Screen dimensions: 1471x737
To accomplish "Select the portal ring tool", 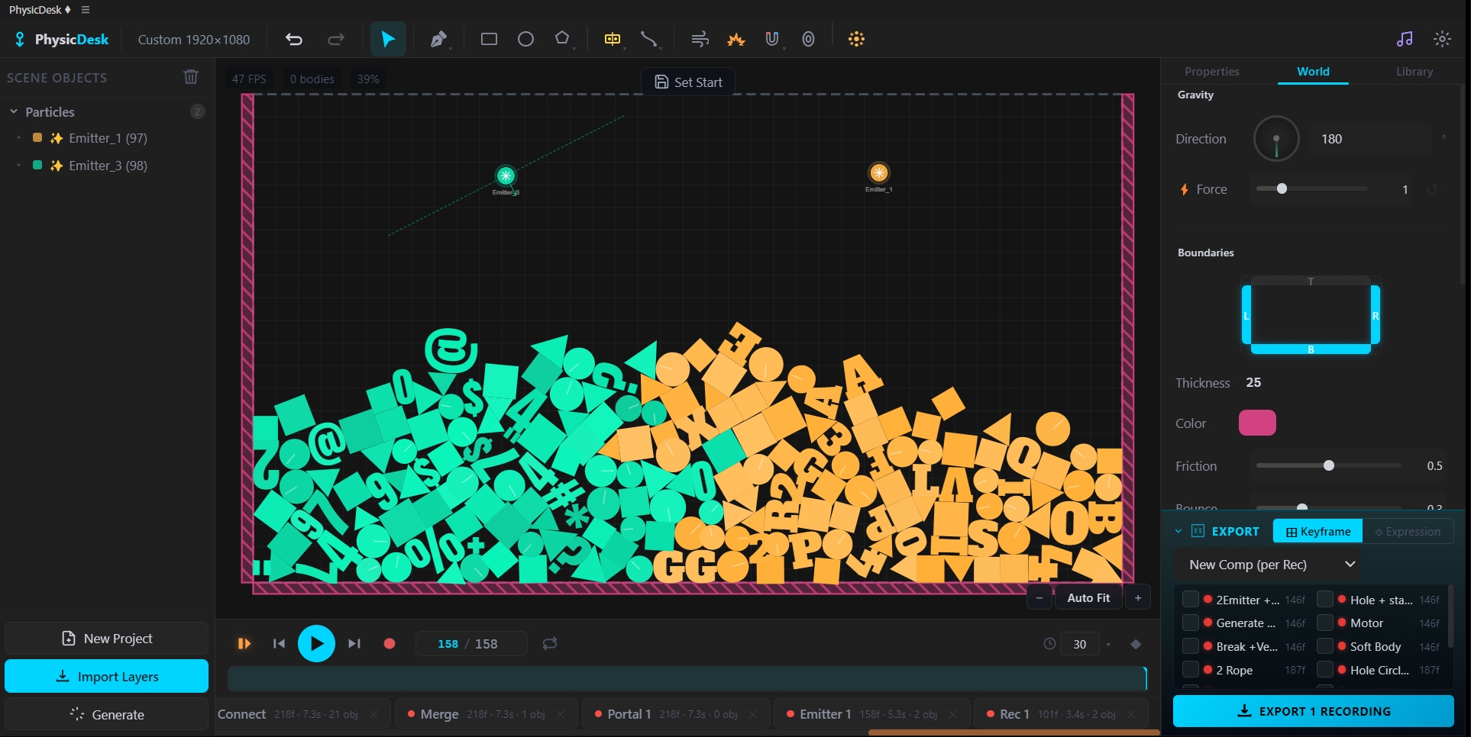I will point(808,39).
